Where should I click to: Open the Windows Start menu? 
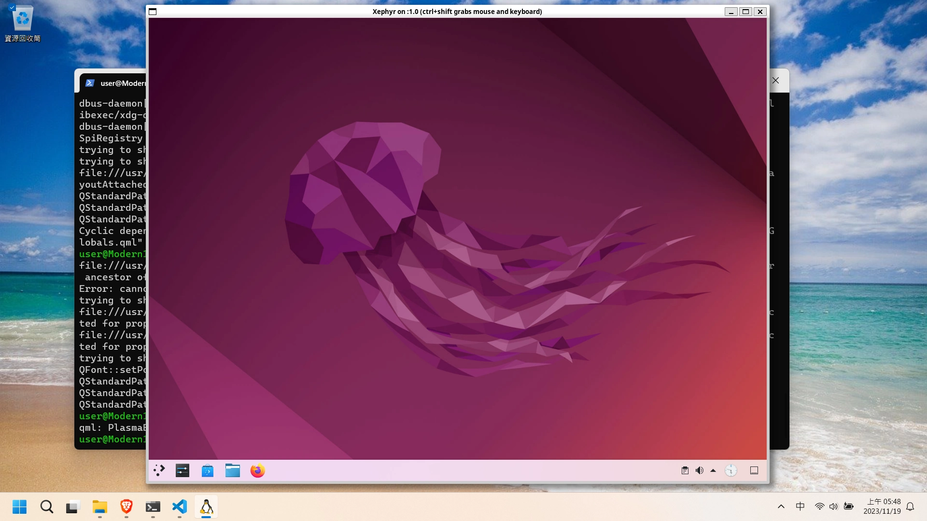pyautogui.click(x=19, y=507)
